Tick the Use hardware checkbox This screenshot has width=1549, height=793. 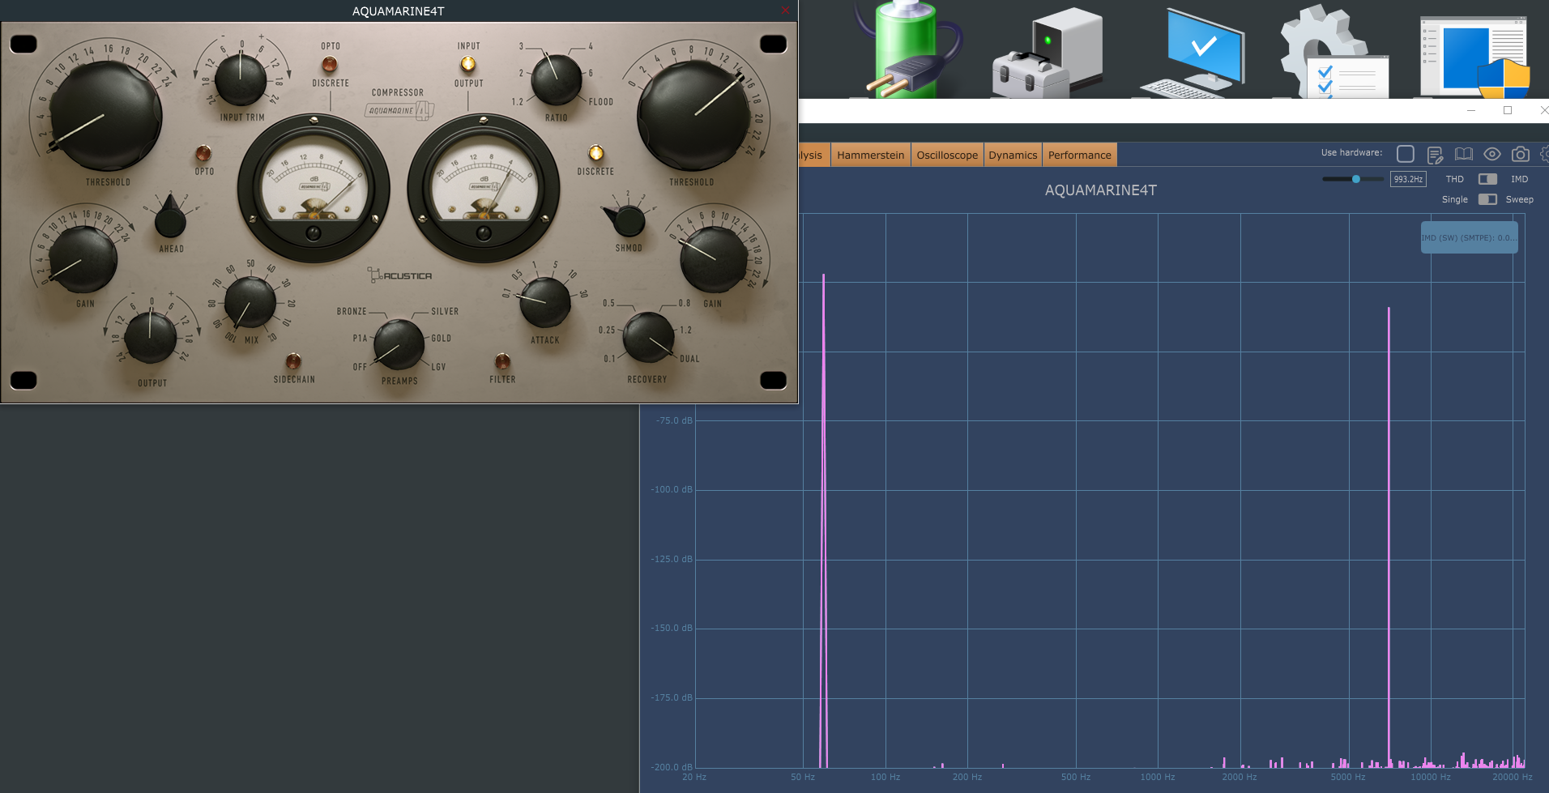click(x=1406, y=154)
